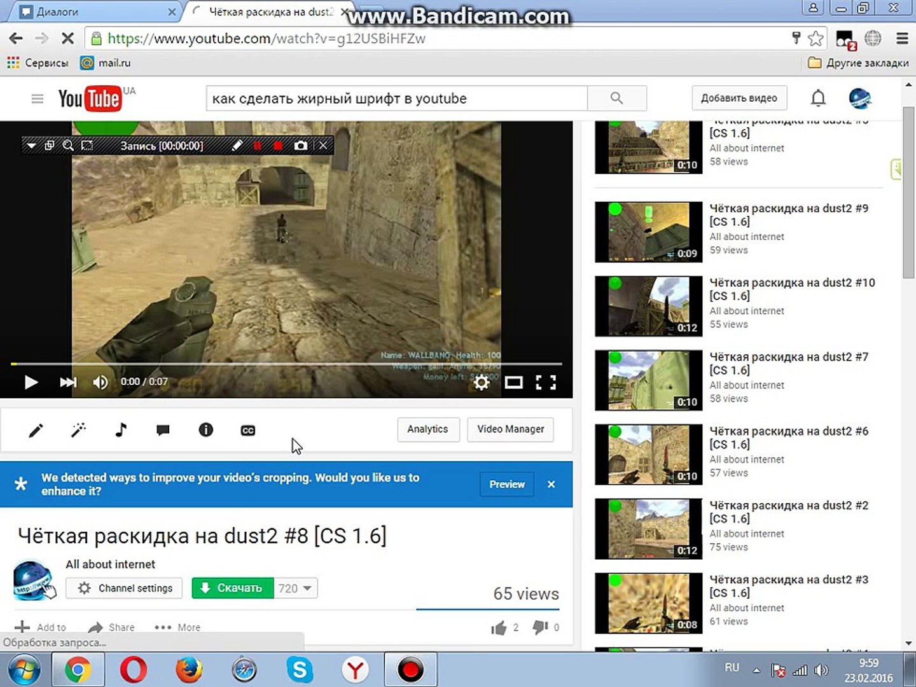Dismiss the cropping suggestion banner
916x687 pixels.
coord(552,484)
